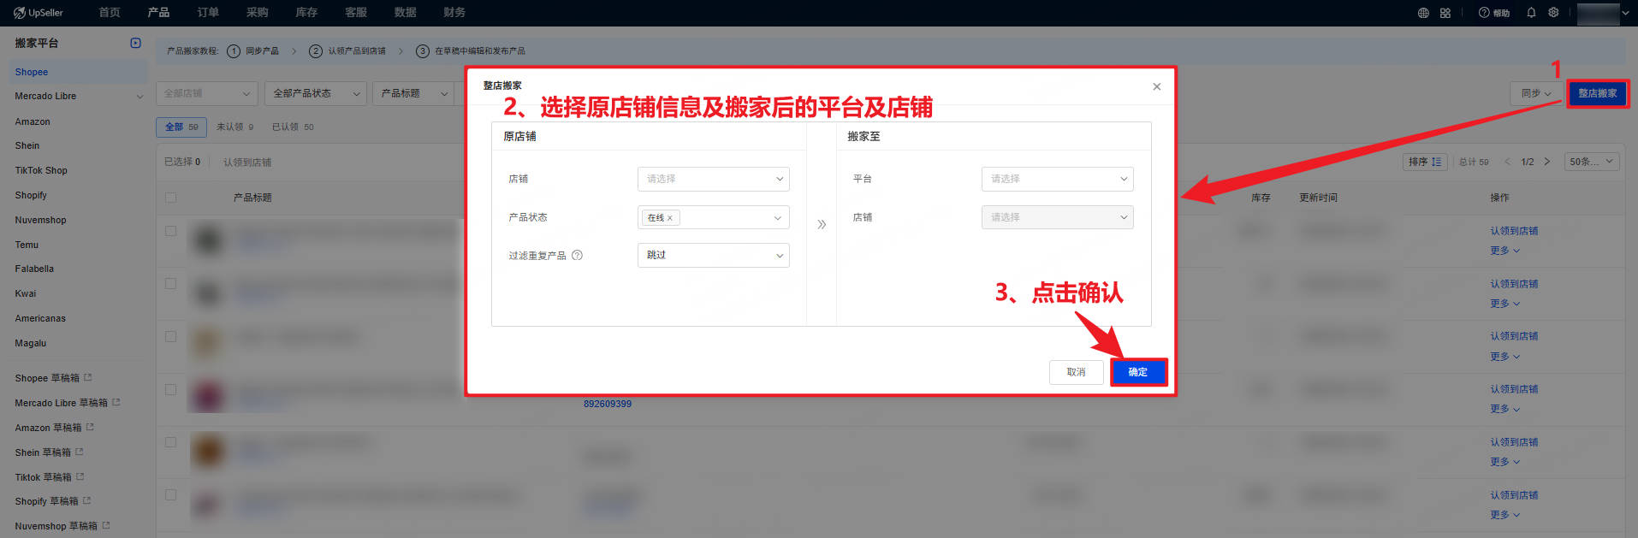The image size is (1638, 538).
Task: Open the 订单 top menu
Action: click(x=208, y=13)
